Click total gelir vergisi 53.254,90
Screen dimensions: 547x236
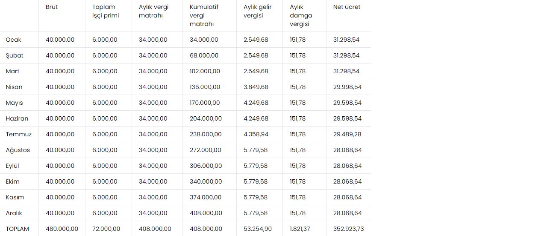click(258, 229)
